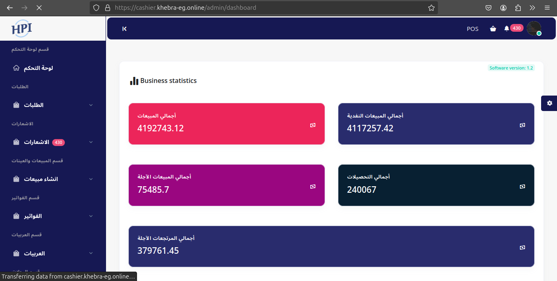Stop page loading with X button
The height and width of the screenshot is (281, 557).
[39, 8]
